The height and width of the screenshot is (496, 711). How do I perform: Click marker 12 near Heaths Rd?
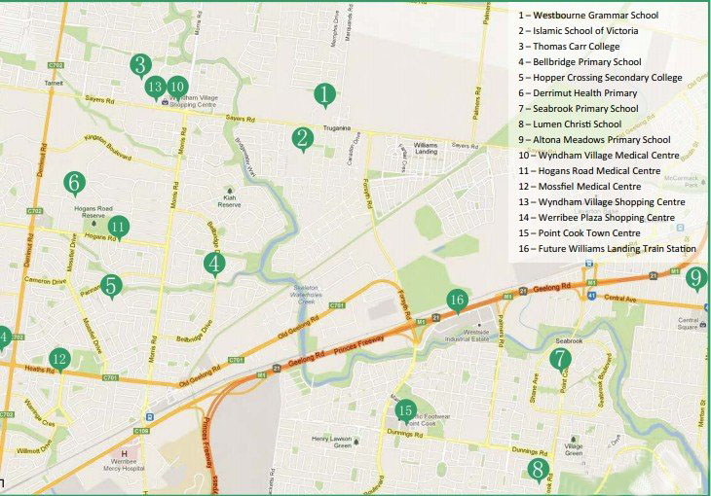[60, 360]
